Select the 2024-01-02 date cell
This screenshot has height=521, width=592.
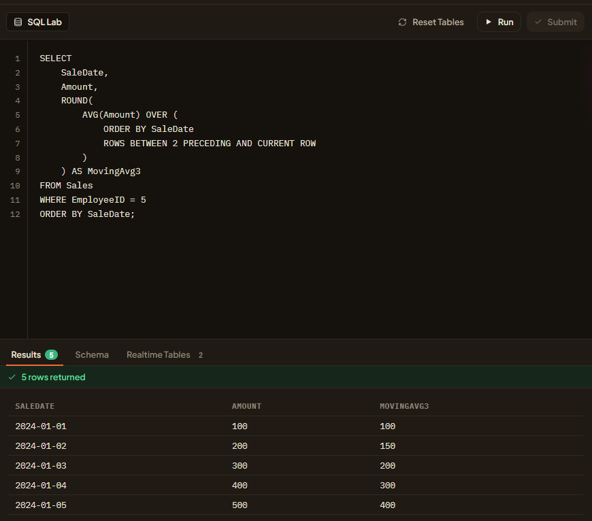pyautogui.click(x=41, y=446)
